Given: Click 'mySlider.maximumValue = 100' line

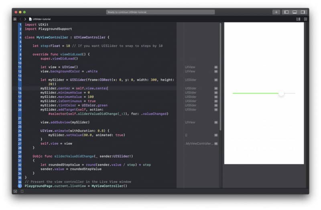Looking at the screenshot, I should pyautogui.click(x=67, y=97).
